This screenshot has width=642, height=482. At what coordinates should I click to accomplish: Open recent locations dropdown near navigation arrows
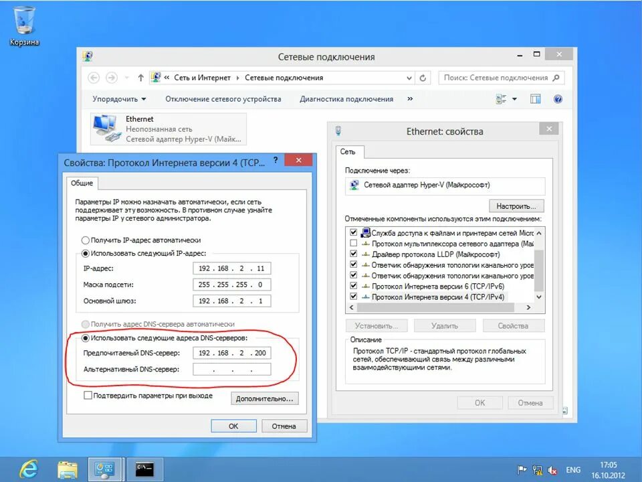pos(127,78)
